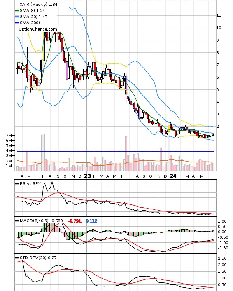Click the bold 24 year marker
The height and width of the screenshot is (291, 233).
pos(173,176)
